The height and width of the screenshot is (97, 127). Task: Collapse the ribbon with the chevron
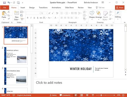[x=125, y=23]
